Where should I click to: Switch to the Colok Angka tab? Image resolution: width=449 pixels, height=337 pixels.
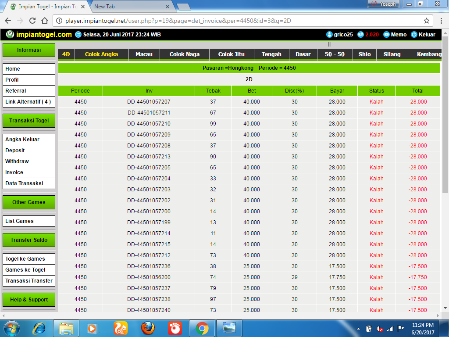(x=101, y=54)
